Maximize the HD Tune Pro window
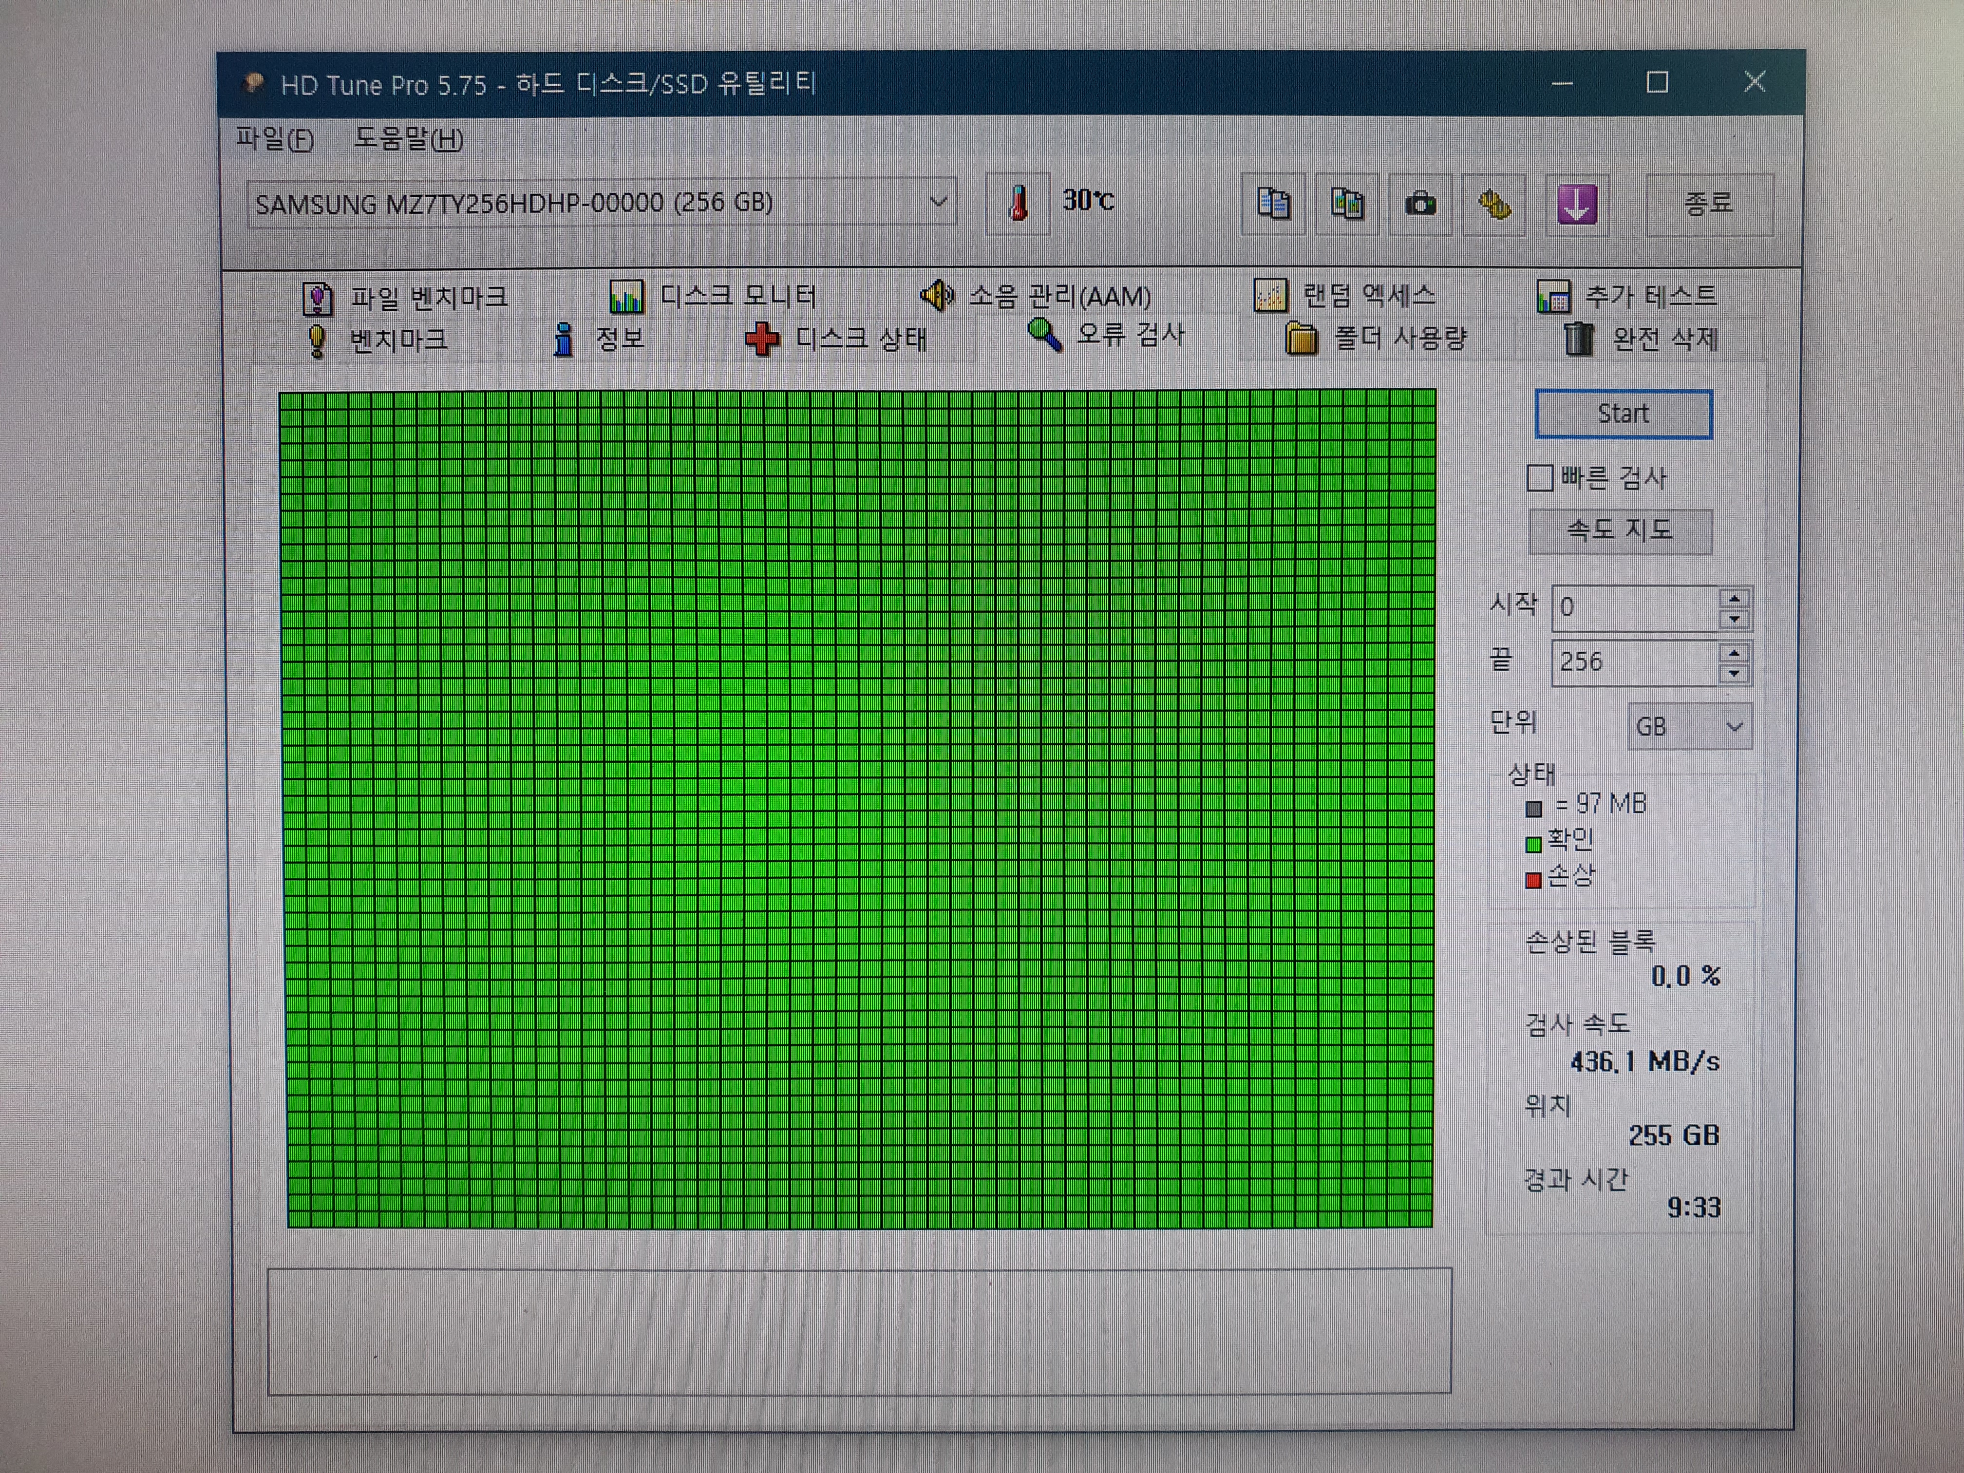Image resolution: width=1964 pixels, height=1473 pixels. point(1657,83)
